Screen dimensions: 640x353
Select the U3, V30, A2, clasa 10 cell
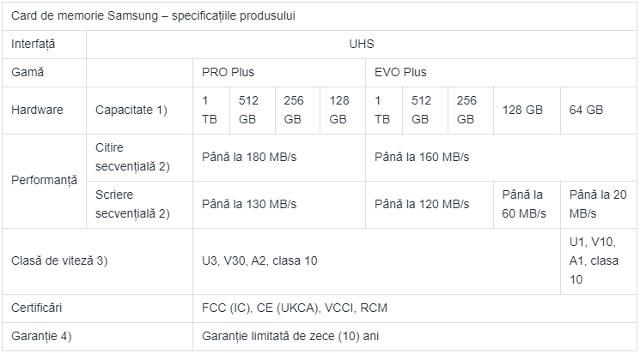(259, 260)
